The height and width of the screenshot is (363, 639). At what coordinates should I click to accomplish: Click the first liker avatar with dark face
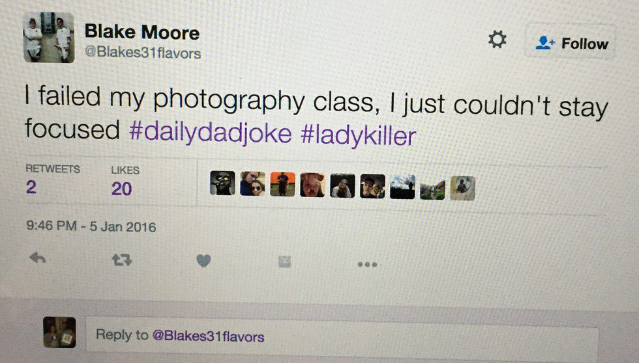222,183
